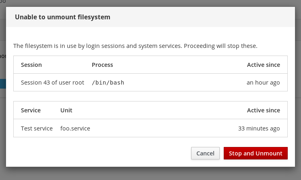This screenshot has width=301, height=180.
Task: Click the filesystem in use warning message
Action: coord(135,46)
